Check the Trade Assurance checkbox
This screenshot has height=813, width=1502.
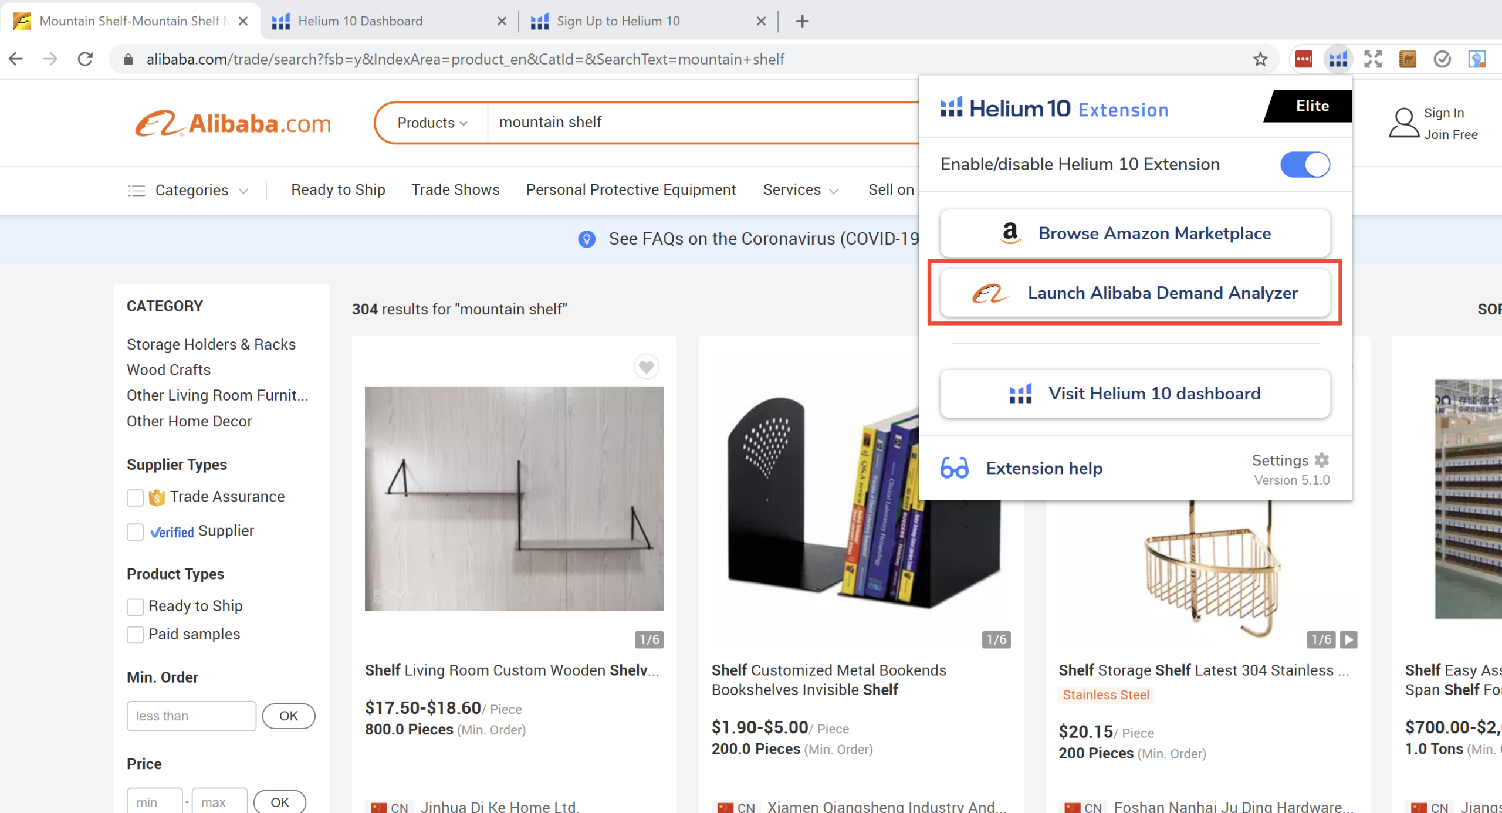click(136, 497)
